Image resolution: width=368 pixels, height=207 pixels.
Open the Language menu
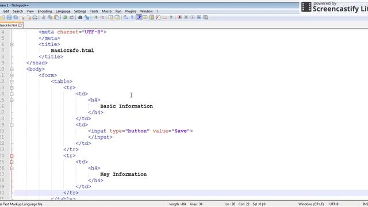pyautogui.click(x=63, y=11)
